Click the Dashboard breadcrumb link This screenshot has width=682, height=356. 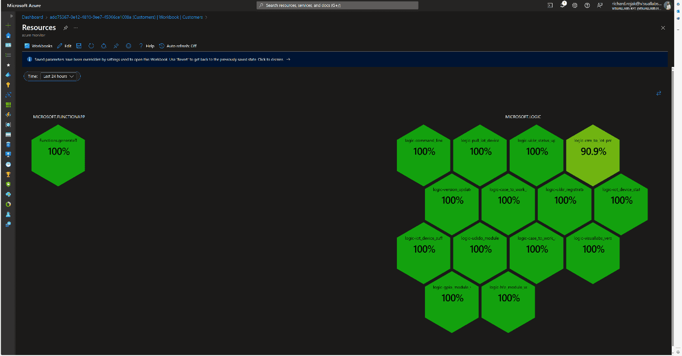tap(32, 17)
